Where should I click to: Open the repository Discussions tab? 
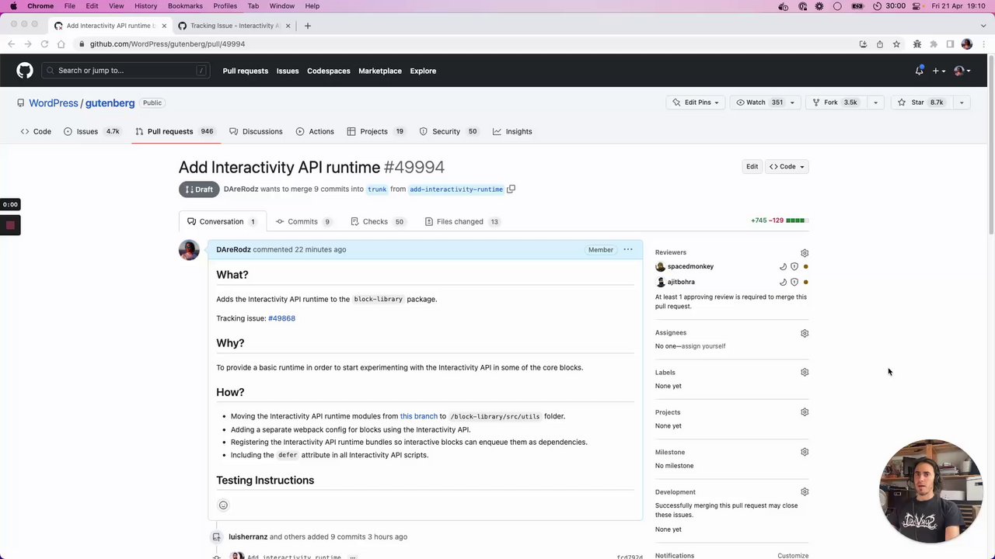256,131
